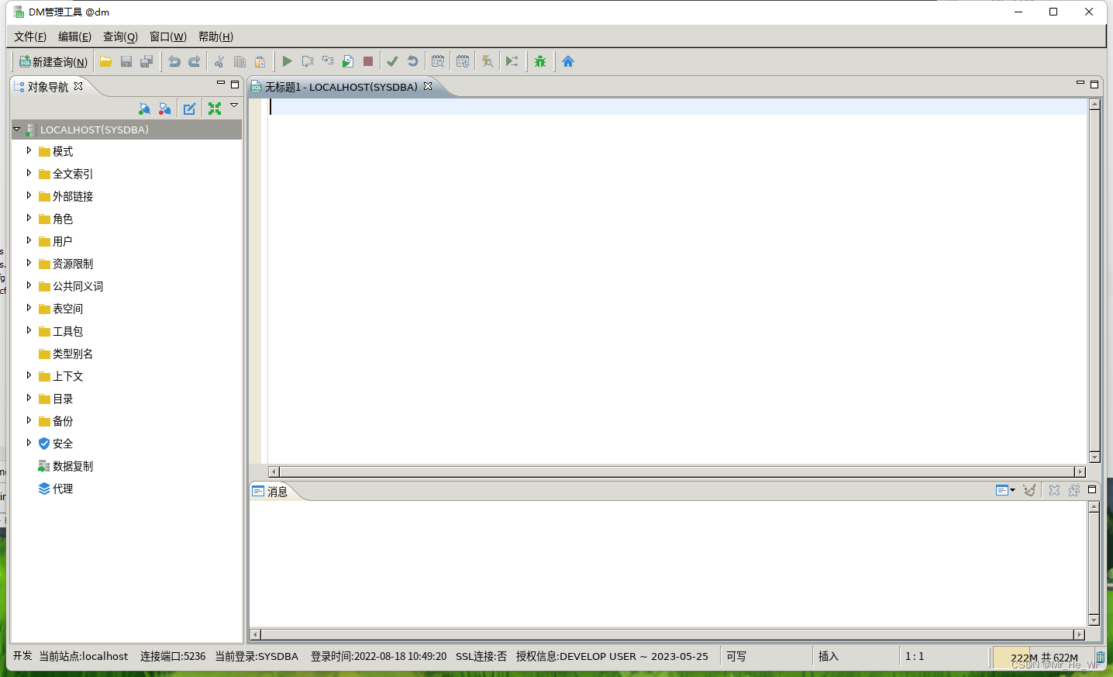Click the message pane scrollbar up arrow

pyautogui.click(x=1094, y=506)
